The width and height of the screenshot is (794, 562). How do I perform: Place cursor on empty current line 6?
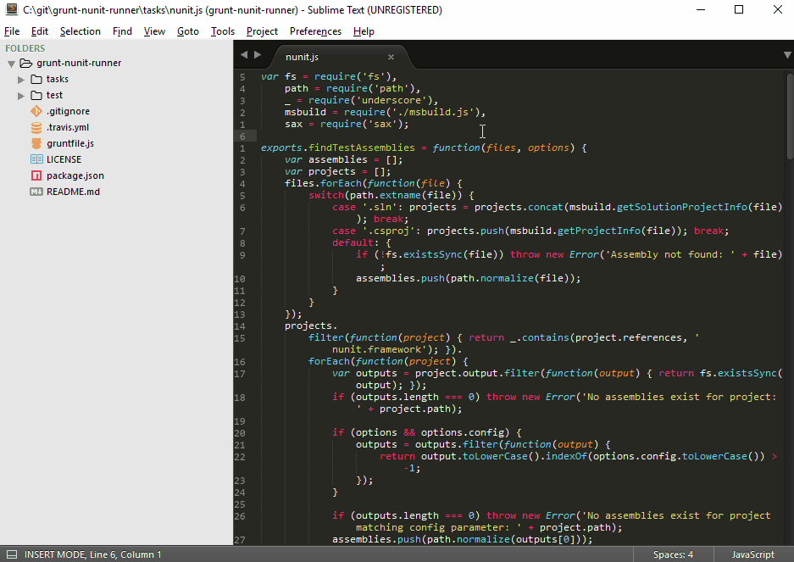(x=520, y=136)
